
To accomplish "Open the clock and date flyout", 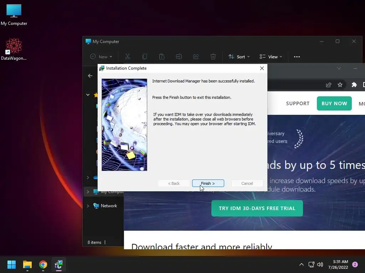I will tap(338, 264).
